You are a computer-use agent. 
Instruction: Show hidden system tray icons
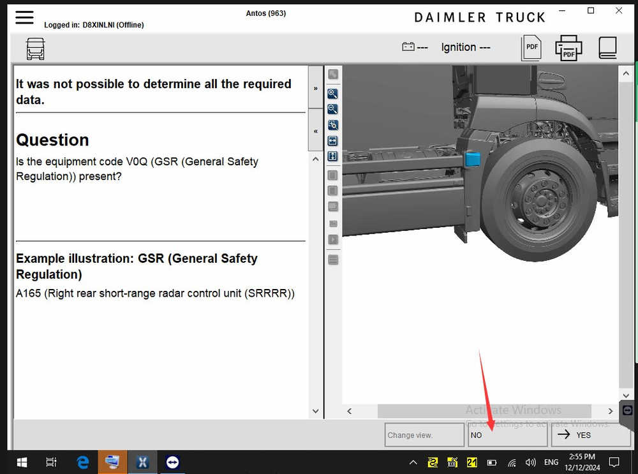point(413,463)
